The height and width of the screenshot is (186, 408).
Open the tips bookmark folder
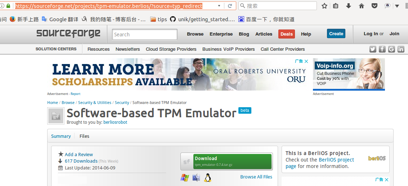[158, 19]
